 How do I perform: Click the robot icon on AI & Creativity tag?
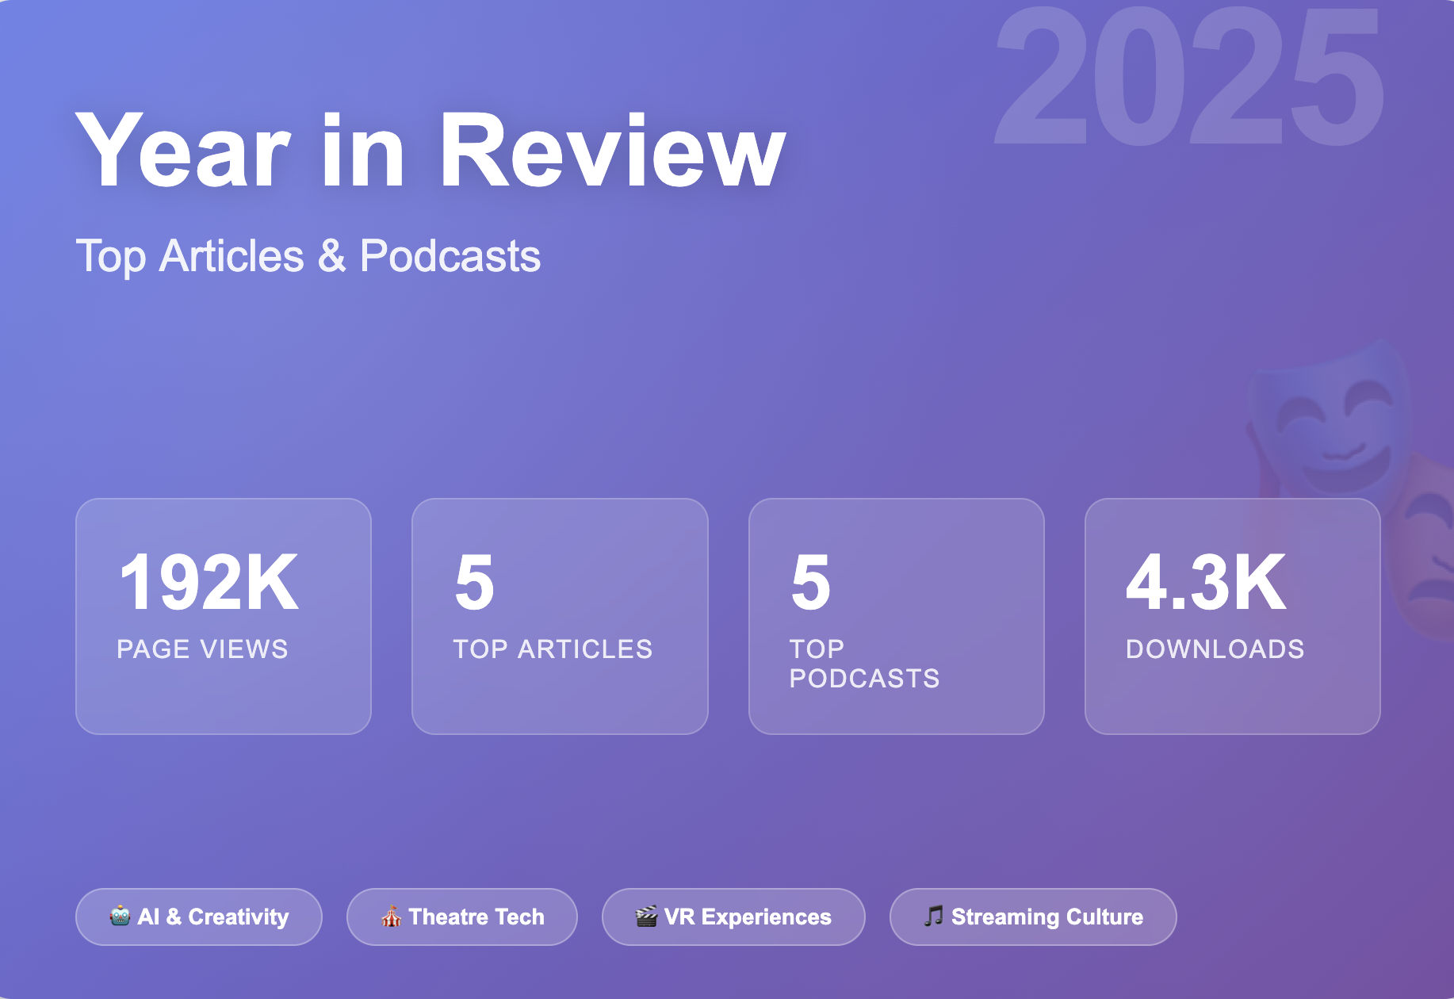[121, 917]
